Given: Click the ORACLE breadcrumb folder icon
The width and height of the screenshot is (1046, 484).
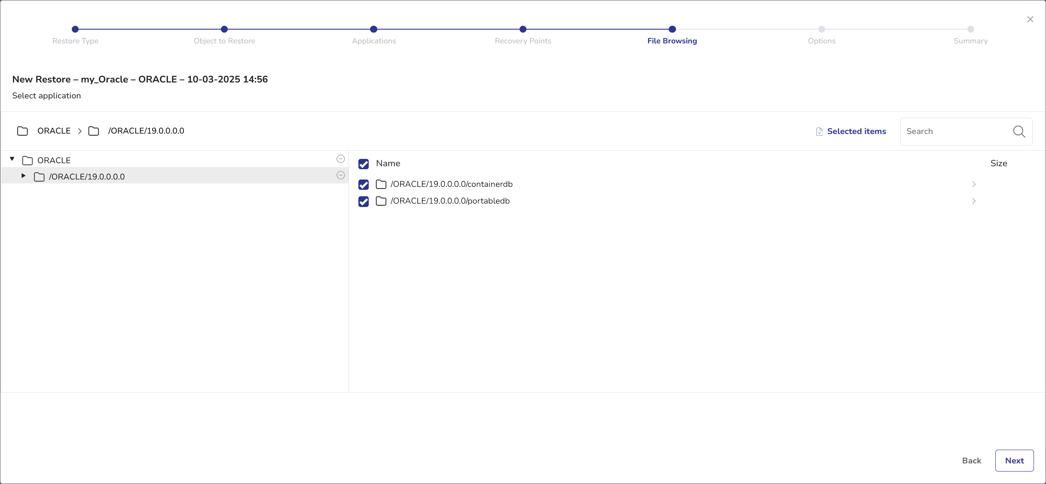Looking at the screenshot, I should (22, 131).
